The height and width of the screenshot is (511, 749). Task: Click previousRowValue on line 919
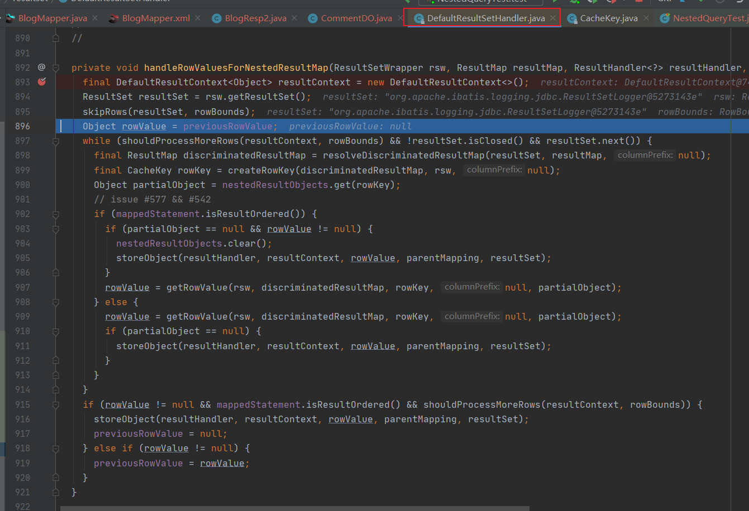point(139,463)
